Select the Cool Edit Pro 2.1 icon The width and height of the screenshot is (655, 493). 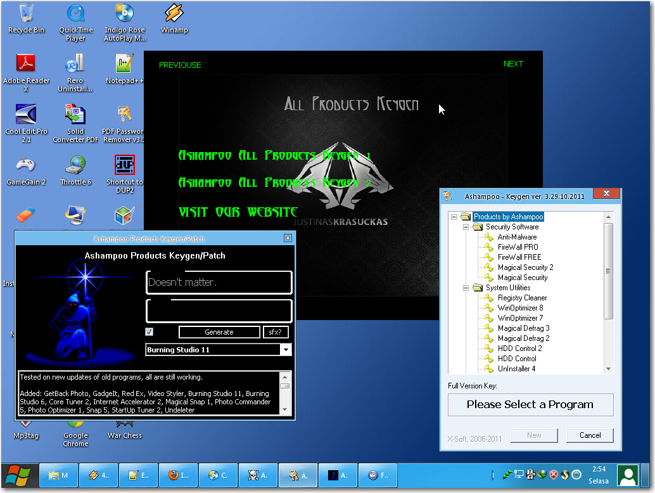click(26, 124)
